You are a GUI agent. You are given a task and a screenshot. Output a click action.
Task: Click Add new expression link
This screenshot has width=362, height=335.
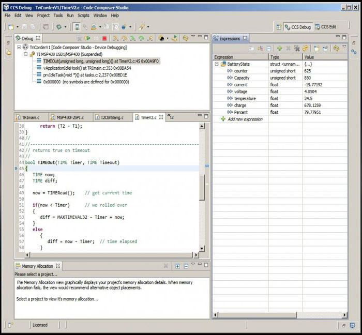click(x=245, y=119)
